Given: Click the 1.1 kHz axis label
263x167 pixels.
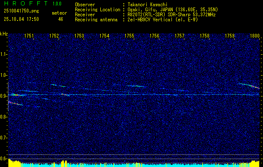Looking at the screenshot, I should 3,54.
